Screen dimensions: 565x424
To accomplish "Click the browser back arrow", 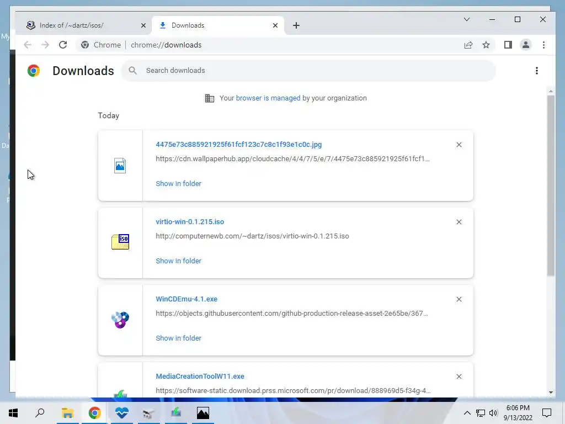I will 28,45.
